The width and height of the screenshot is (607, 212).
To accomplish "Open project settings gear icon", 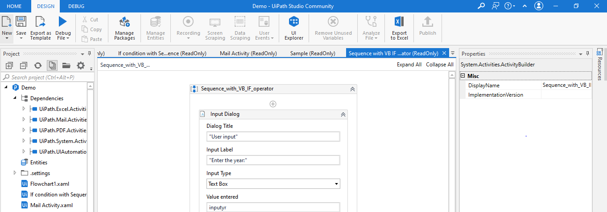I will pyautogui.click(x=81, y=65).
